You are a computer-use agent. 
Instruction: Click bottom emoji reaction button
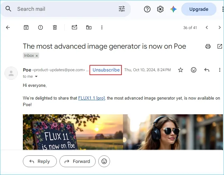click(104, 161)
